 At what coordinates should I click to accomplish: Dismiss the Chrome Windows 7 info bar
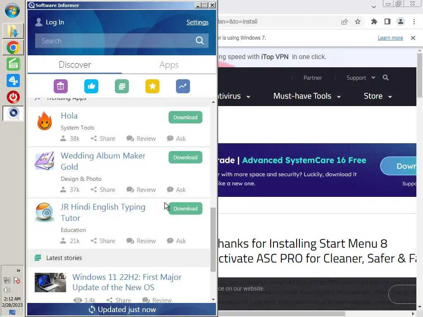[413, 38]
